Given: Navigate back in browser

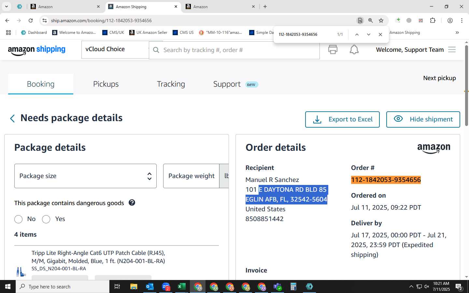Looking at the screenshot, I should [7, 21].
